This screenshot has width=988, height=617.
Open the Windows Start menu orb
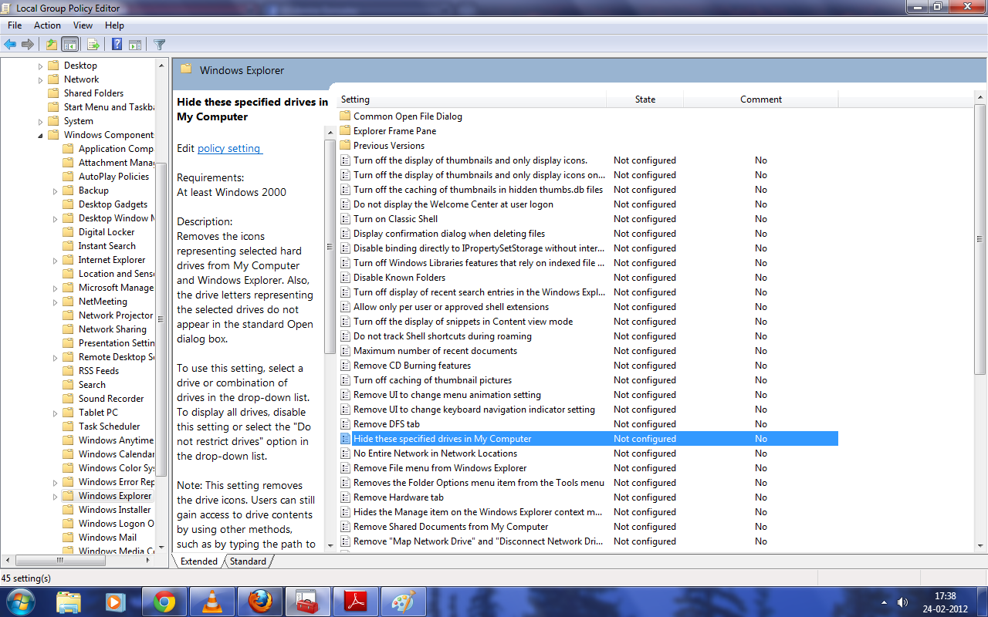pos(20,602)
